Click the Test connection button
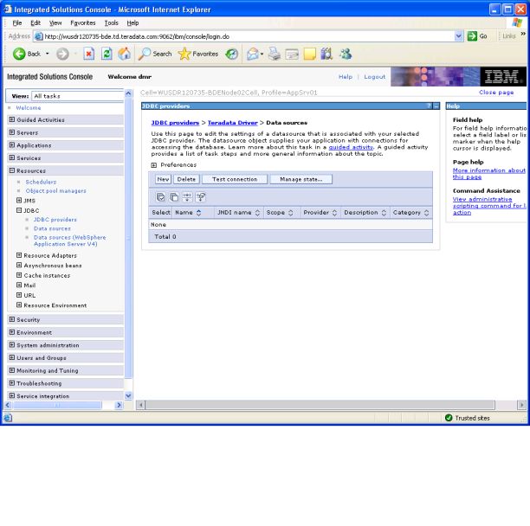The image size is (530, 526). pos(235,179)
